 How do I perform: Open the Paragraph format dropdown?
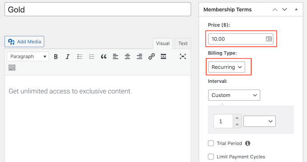(x=28, y=57)
